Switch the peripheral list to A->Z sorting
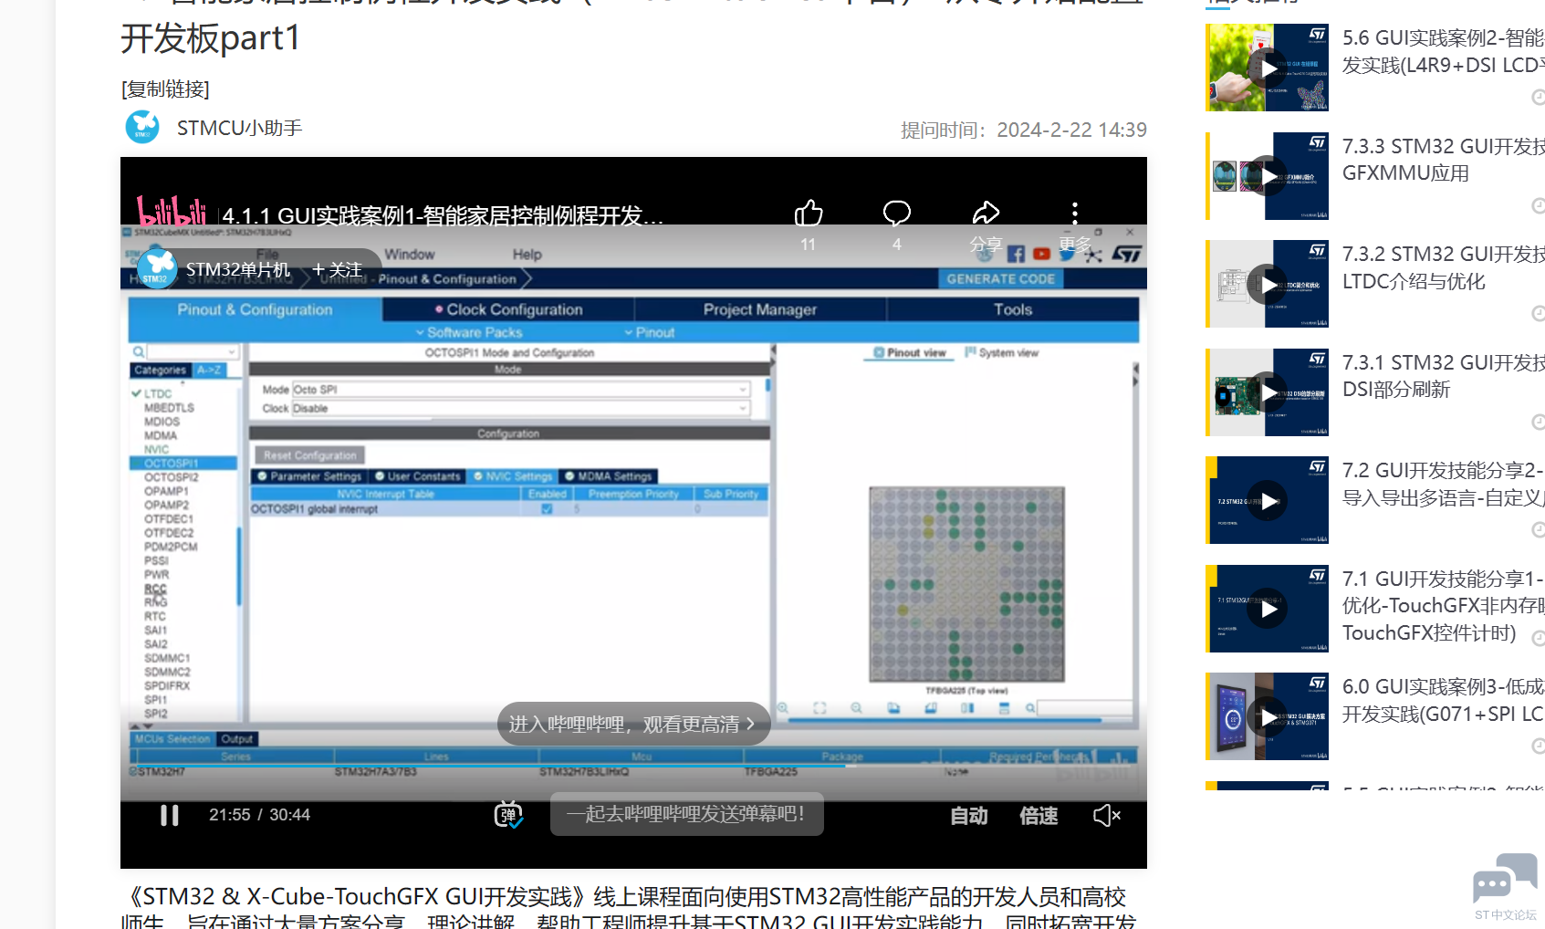The width and height of the screenshot is (1545, 929). (x=209, y=371)
